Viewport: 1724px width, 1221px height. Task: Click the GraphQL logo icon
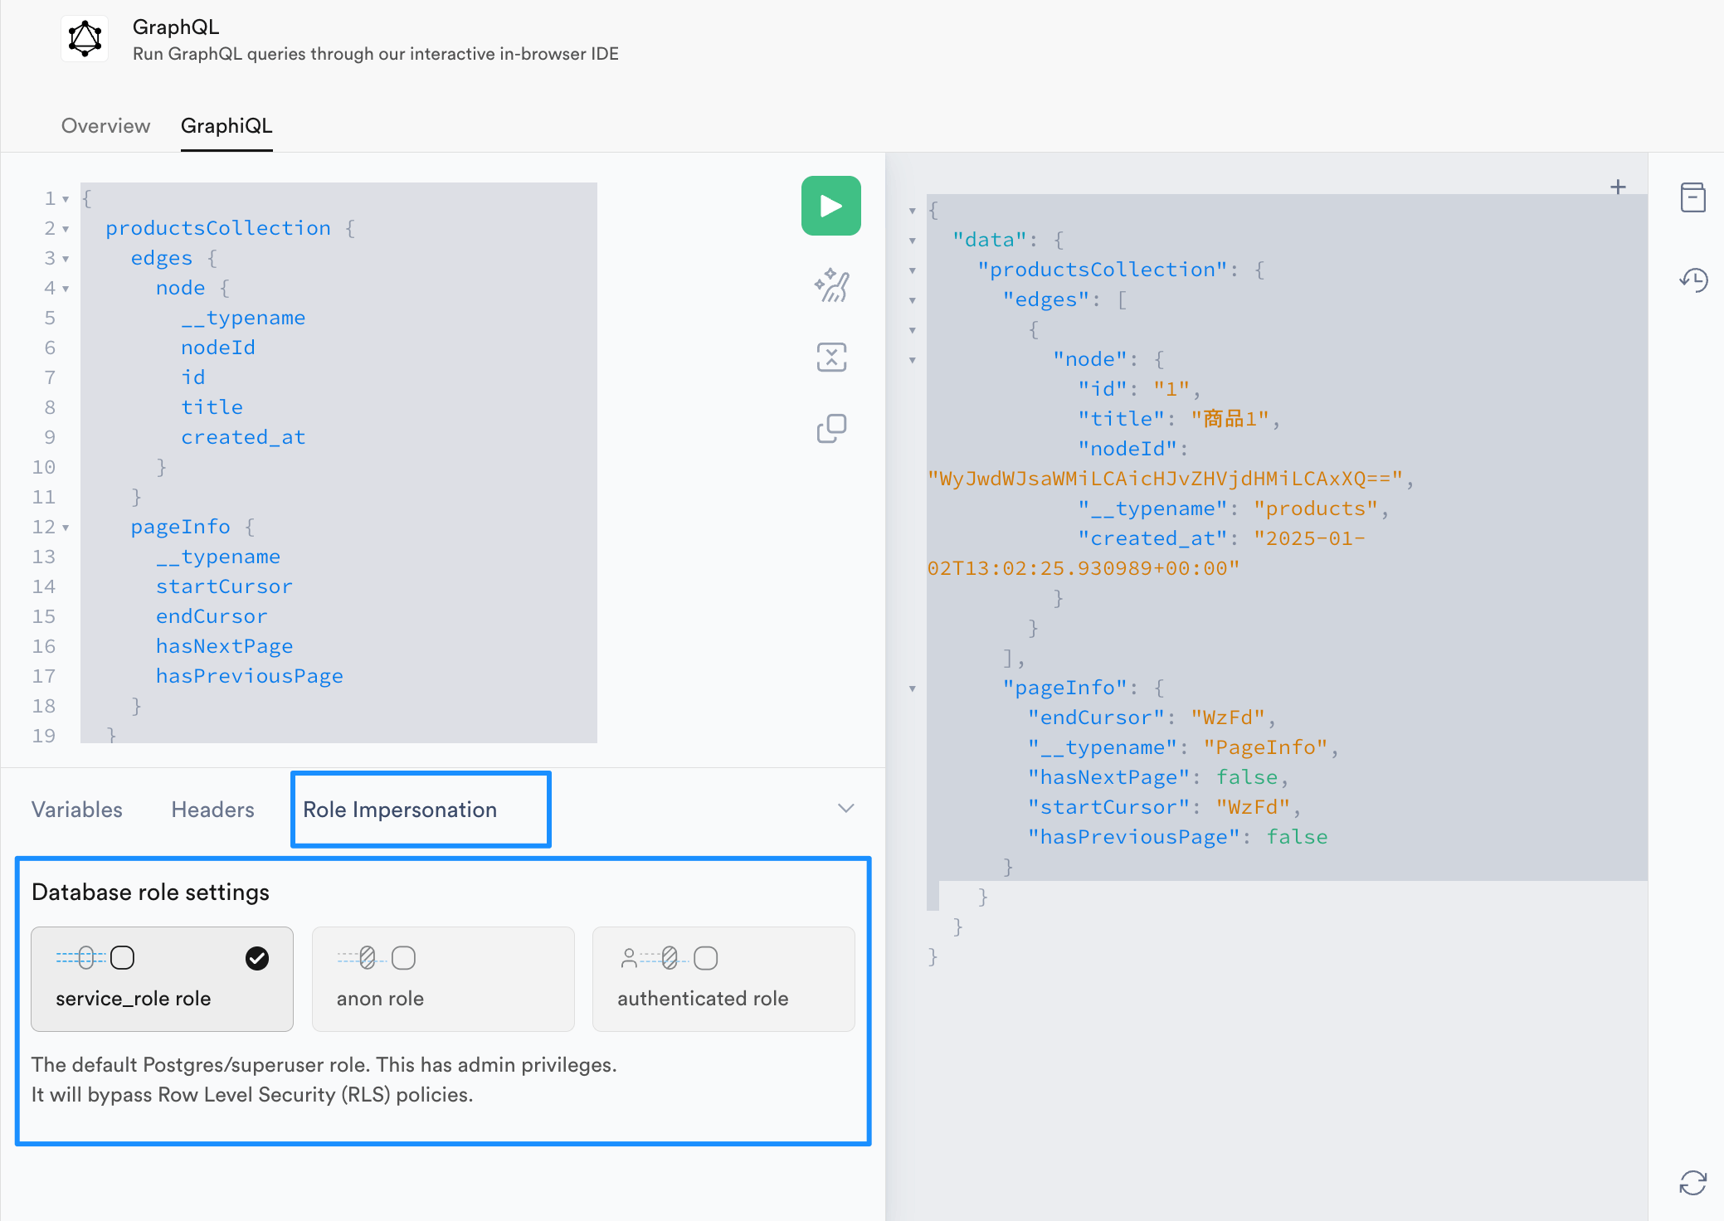85,38
